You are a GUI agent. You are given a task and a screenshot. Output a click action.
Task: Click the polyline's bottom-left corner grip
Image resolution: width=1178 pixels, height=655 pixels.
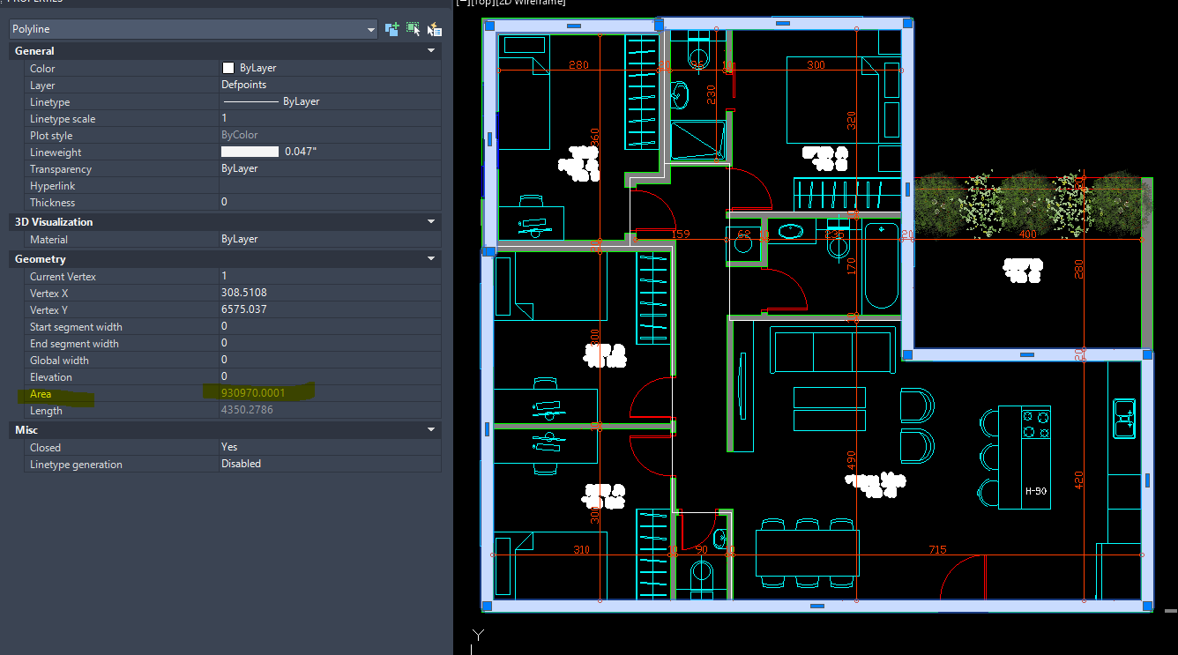coord(487,605)
